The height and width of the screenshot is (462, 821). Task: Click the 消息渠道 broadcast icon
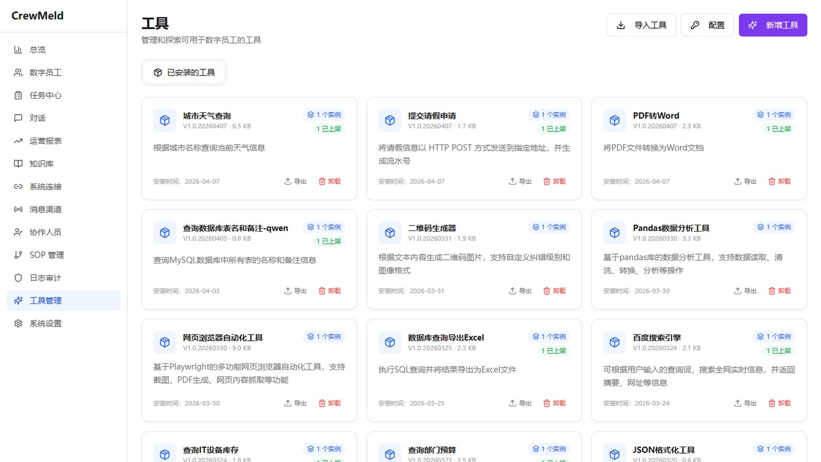[x=18, y=209]
